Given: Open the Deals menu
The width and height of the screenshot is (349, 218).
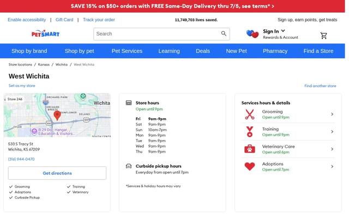Looking at the screenshot, I should (203, 51).
